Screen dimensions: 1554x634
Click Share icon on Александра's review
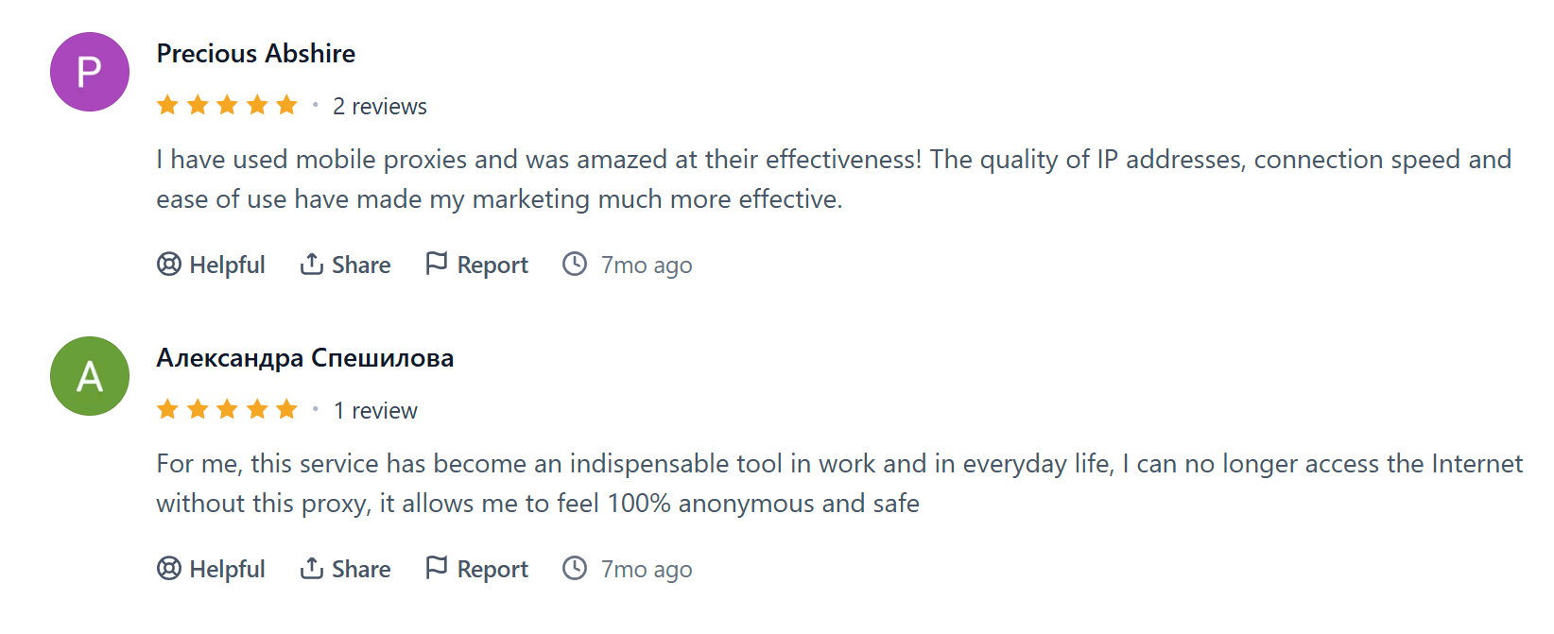coord(312,569)
